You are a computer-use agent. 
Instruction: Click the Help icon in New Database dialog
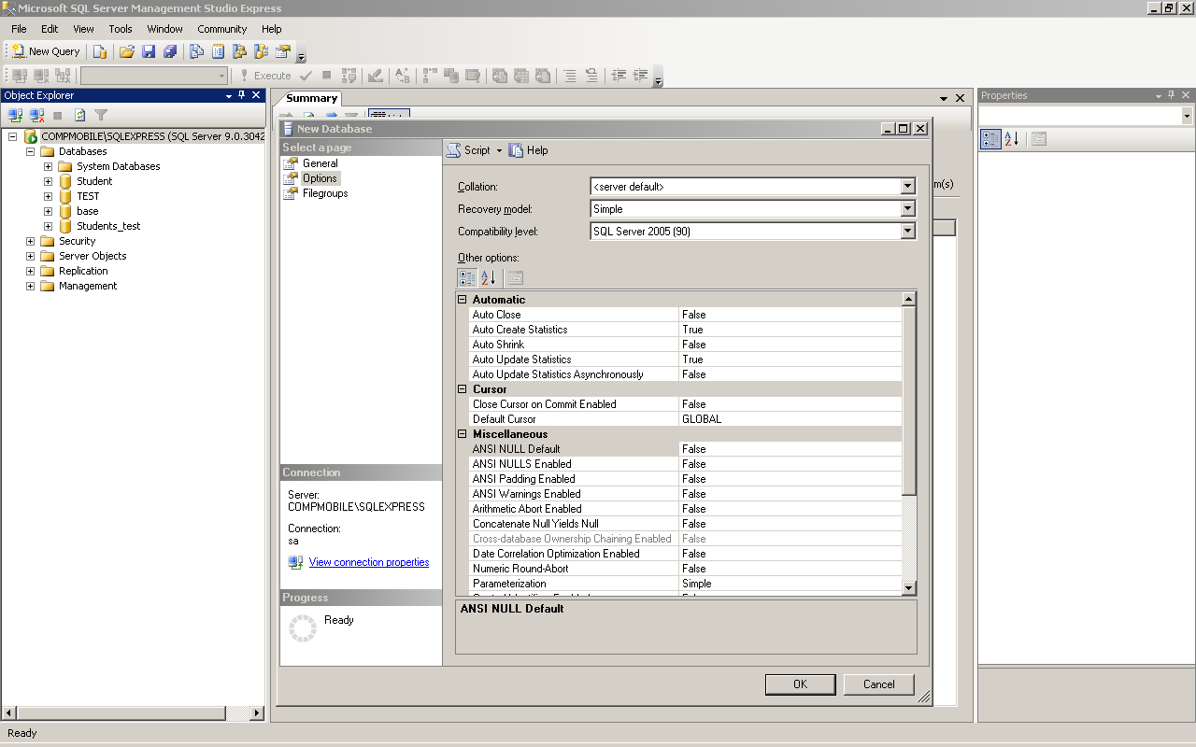(518, 150)
